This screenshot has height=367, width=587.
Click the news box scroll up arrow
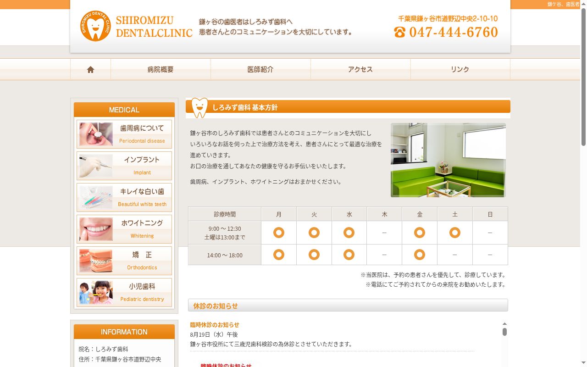pyautogui.click(x=504, y=324)
